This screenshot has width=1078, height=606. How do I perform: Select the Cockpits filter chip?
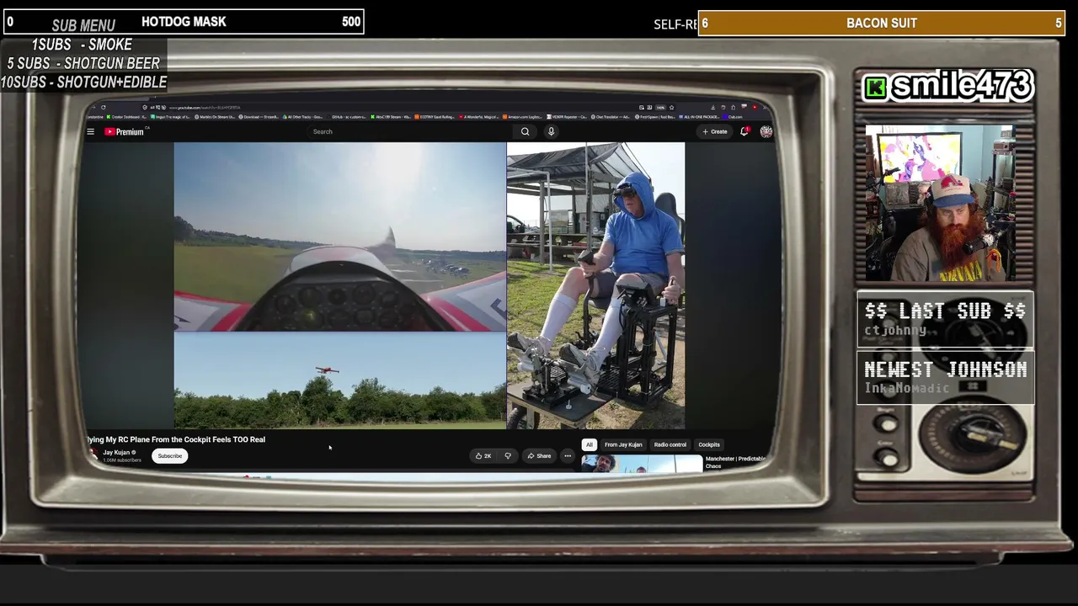[x=709, y=444]
